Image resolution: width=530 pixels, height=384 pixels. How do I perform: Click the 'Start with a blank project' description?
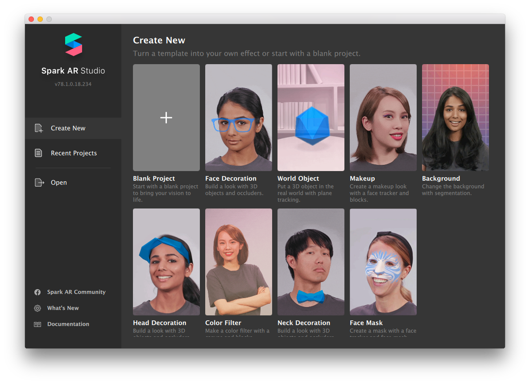point(166,193)
